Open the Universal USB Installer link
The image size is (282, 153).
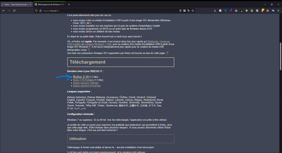coord(118,43)
